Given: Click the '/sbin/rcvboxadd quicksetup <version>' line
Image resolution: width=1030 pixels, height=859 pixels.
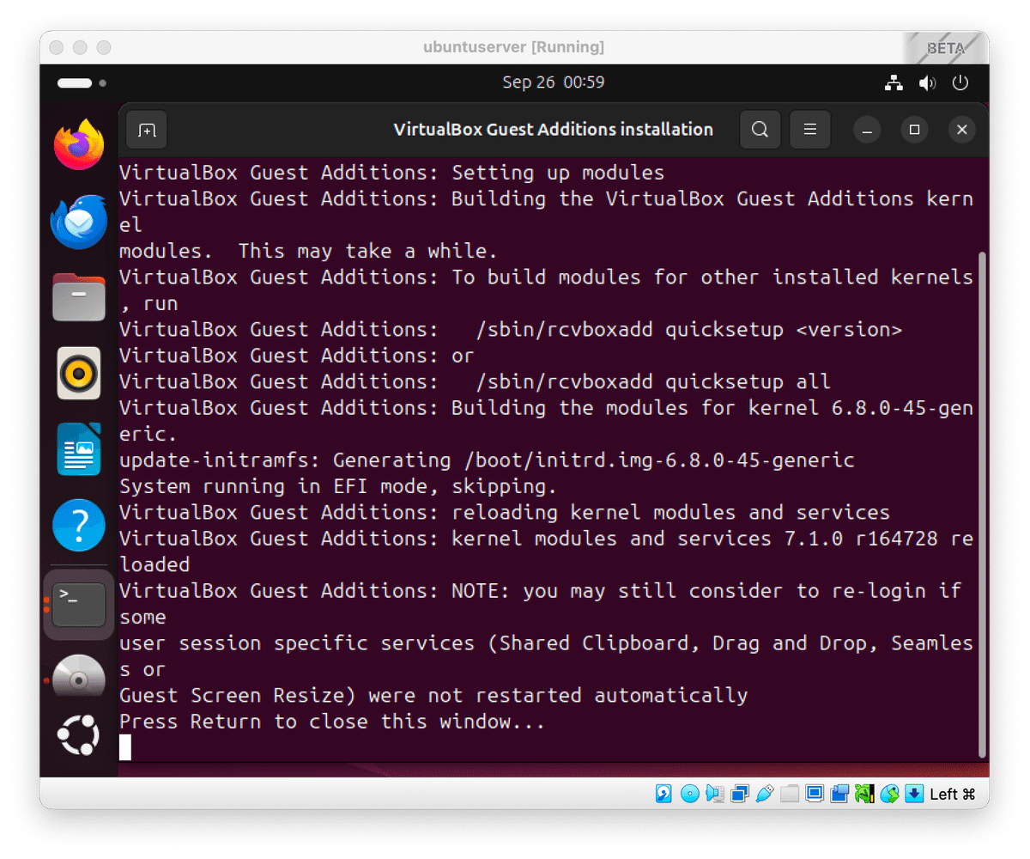Looking at the screenshot, I should coord(511,329).
